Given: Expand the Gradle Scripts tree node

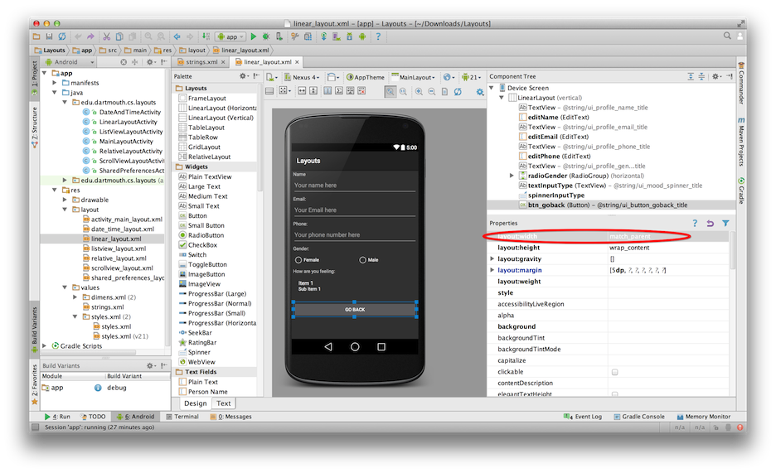Looking at the screenshot, I should click(45, 345).
